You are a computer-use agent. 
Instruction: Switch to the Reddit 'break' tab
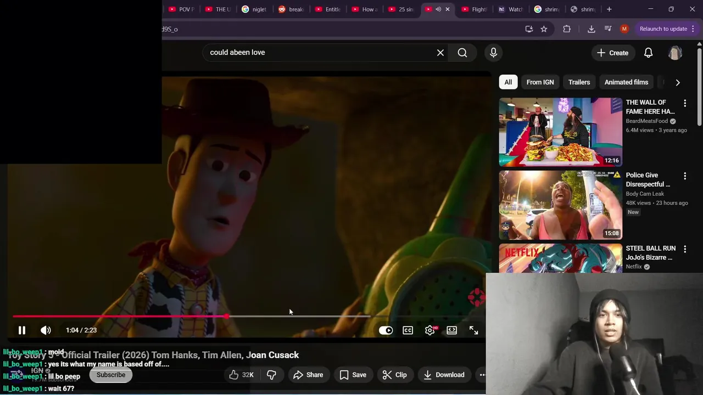tap(291, 9)
